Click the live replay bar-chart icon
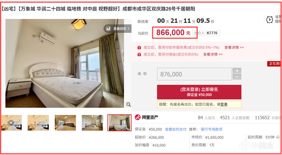282x155 pixels. (x=108, y=29)
